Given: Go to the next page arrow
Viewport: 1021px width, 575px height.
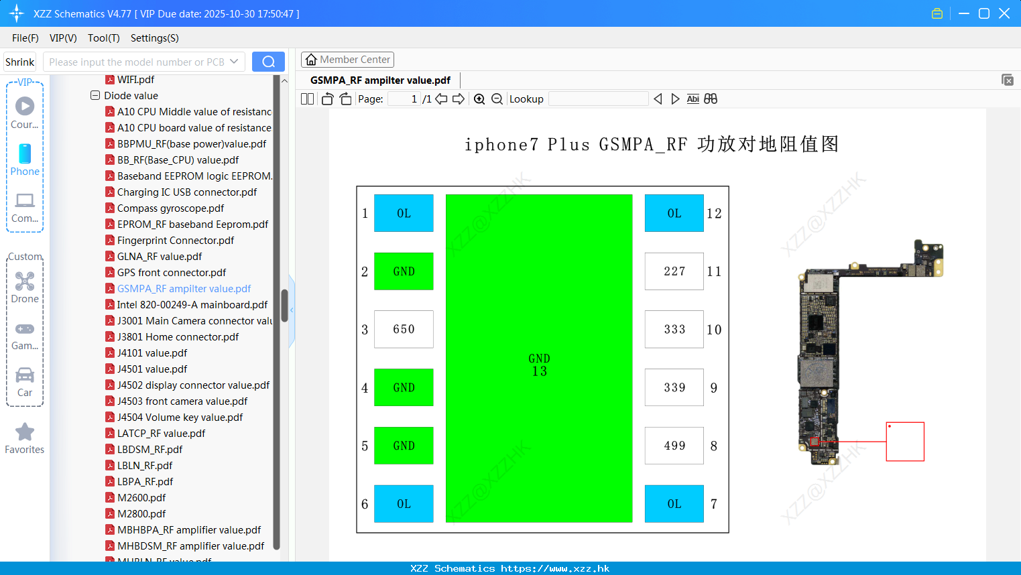Looking at the screenshot, I should (x=459, y=99).
